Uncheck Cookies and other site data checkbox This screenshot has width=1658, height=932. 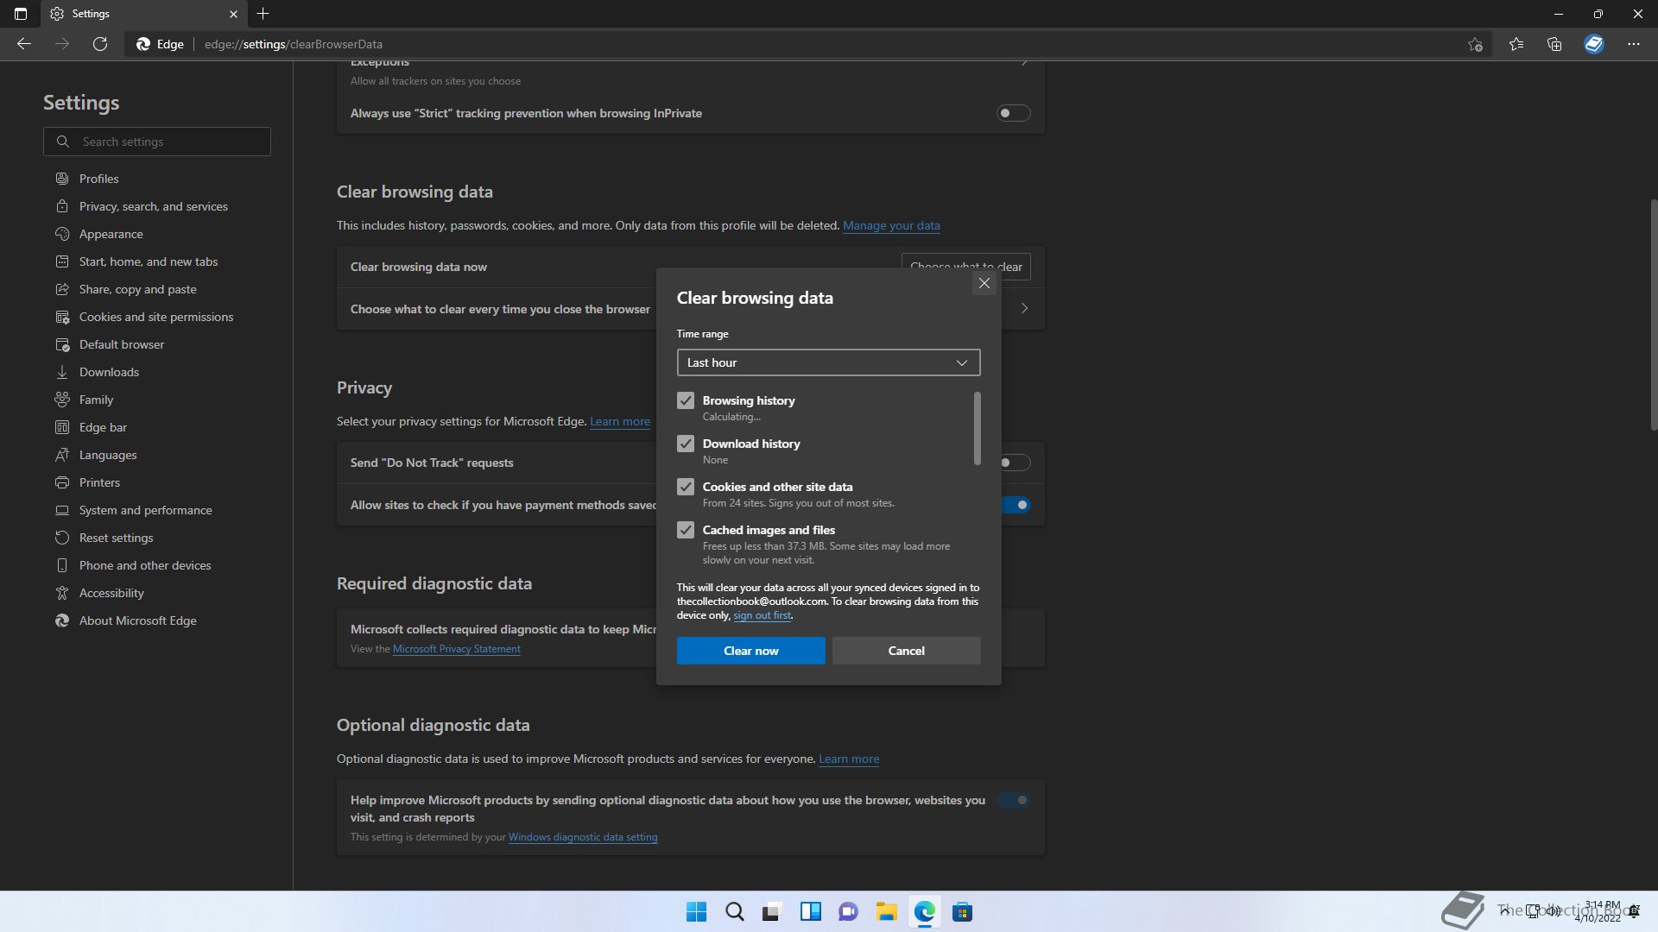pos(686,487)
